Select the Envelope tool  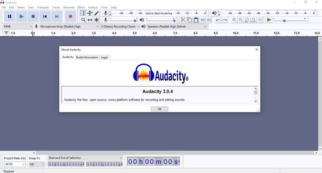(90, 13)
